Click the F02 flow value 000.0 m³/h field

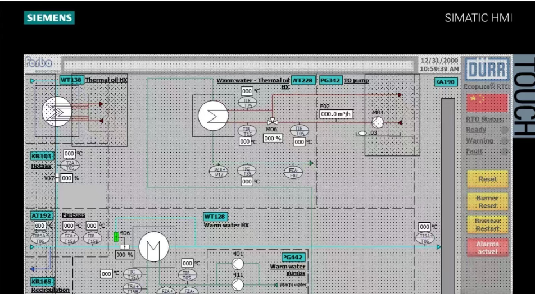point(336,114)
